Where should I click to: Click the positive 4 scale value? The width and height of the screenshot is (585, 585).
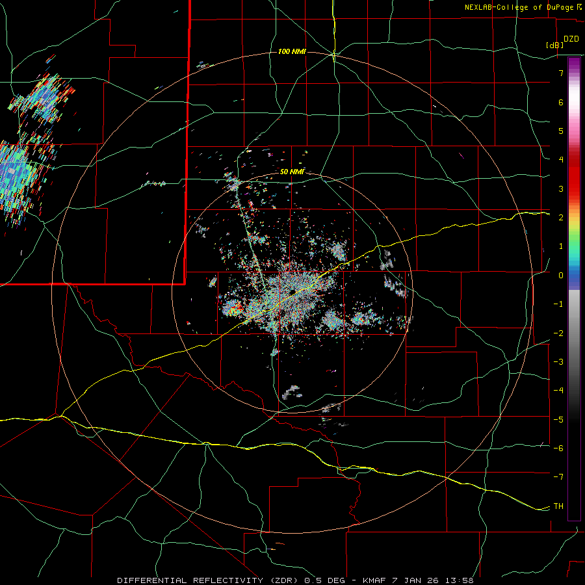click(x=561, y=160)
